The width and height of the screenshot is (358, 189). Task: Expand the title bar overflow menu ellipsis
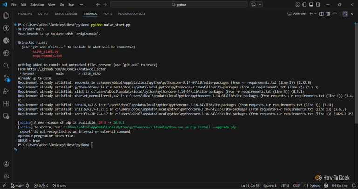pyautogui.click(x=82, y=5)
